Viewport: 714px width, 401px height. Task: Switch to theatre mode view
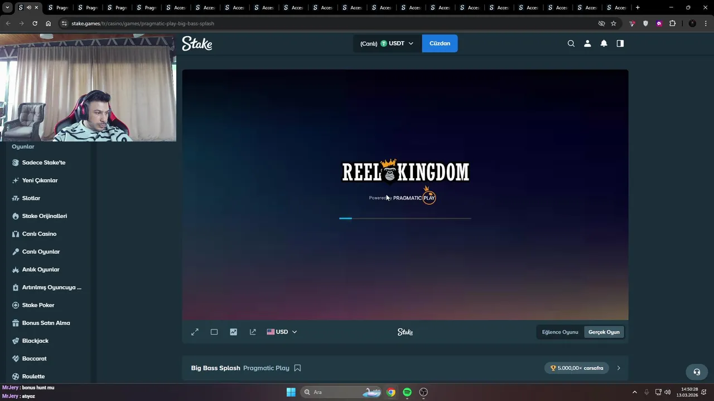click(214, 332)
